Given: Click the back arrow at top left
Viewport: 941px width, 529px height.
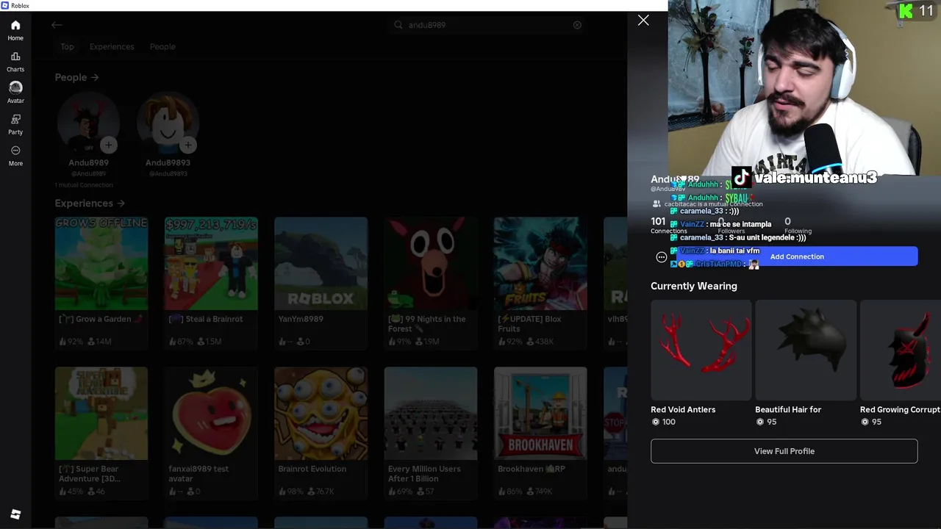Looking at the screenshot, I should point(57,25).
